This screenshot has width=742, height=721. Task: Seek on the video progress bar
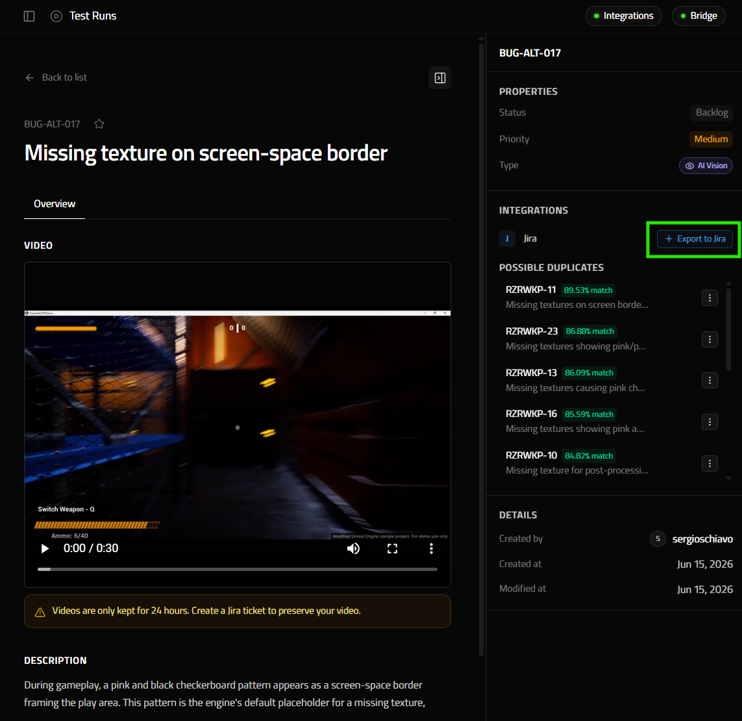coord(238,569)
